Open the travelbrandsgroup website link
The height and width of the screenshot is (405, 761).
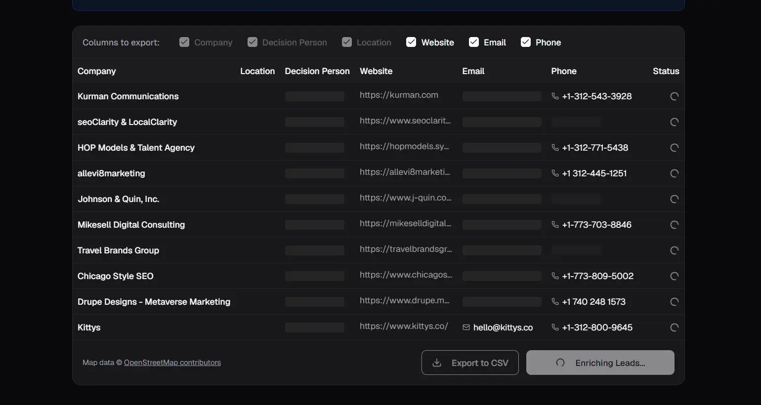(x=406, y=249)
